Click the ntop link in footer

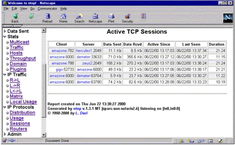pos(77,109)
